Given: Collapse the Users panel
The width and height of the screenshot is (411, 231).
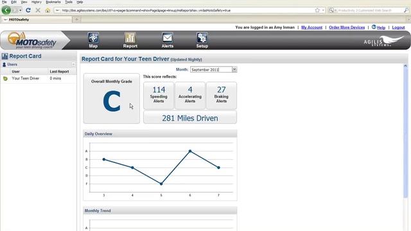Looking at the screenshot, I should click(73, 64).
